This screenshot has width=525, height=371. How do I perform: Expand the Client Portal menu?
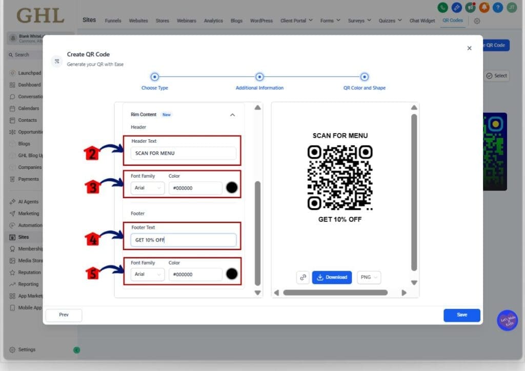tap(297, 20)
